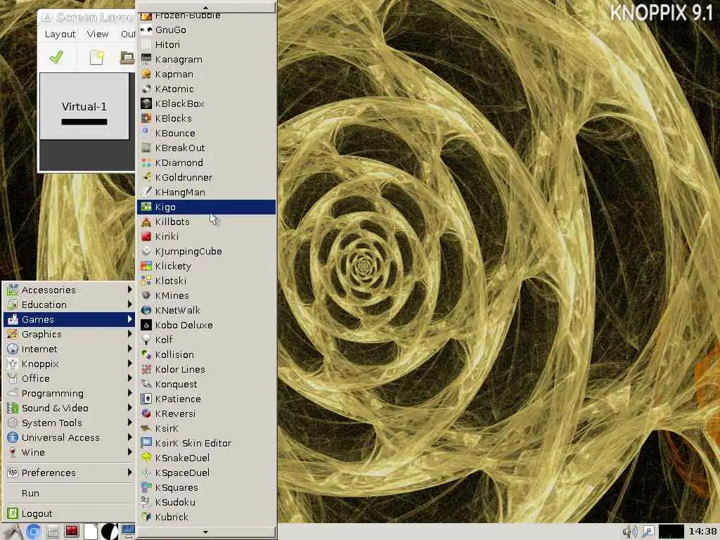This screenshot has height=540, width=720.
Task: Expand Accessories submenu
Action: pyautogui.click(x=69, y=290)
